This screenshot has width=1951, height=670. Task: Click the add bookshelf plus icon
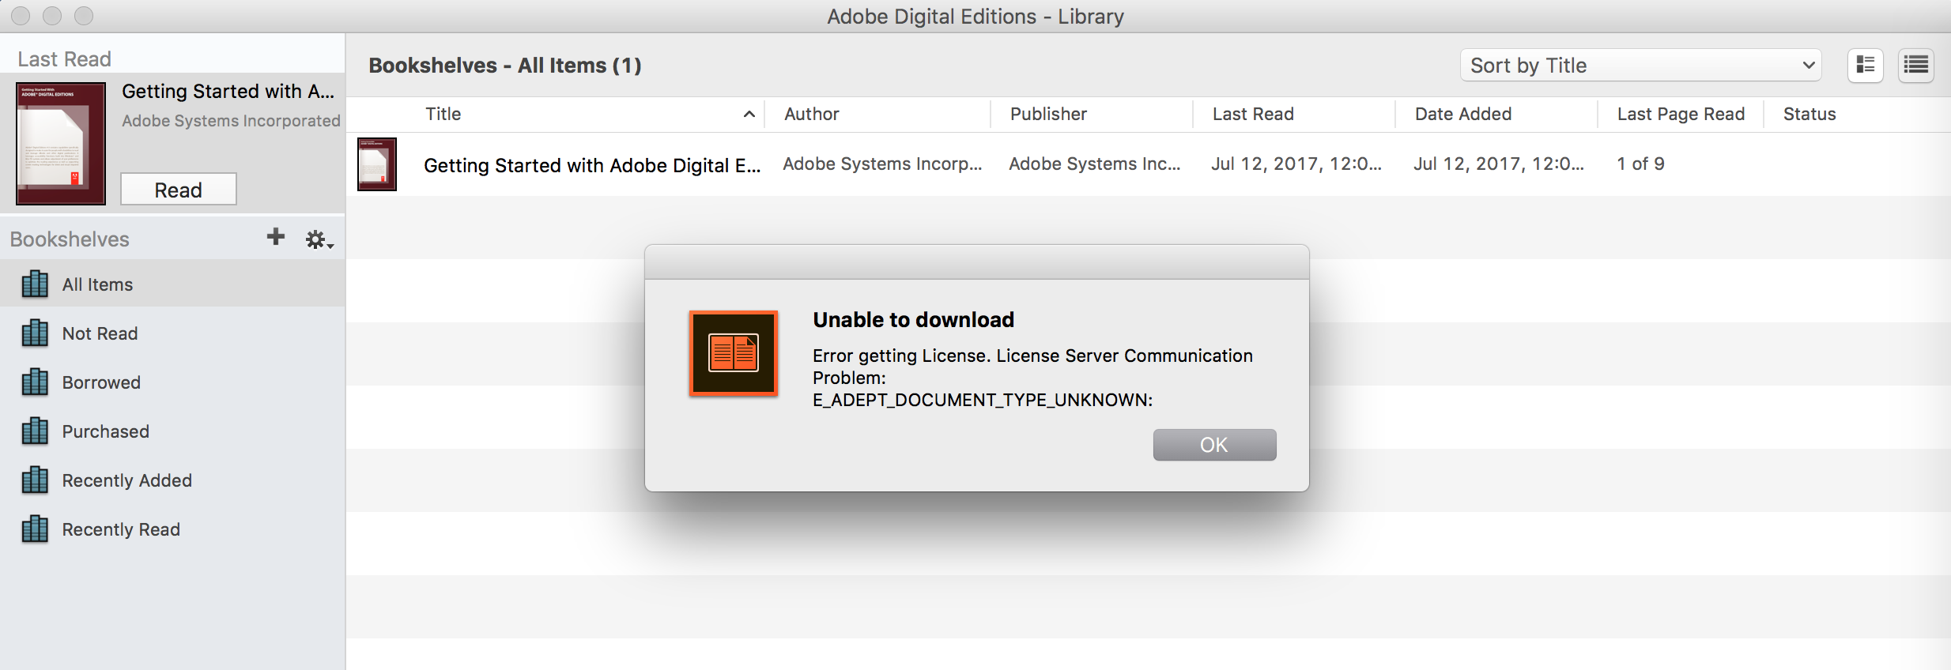pos(275,237)
